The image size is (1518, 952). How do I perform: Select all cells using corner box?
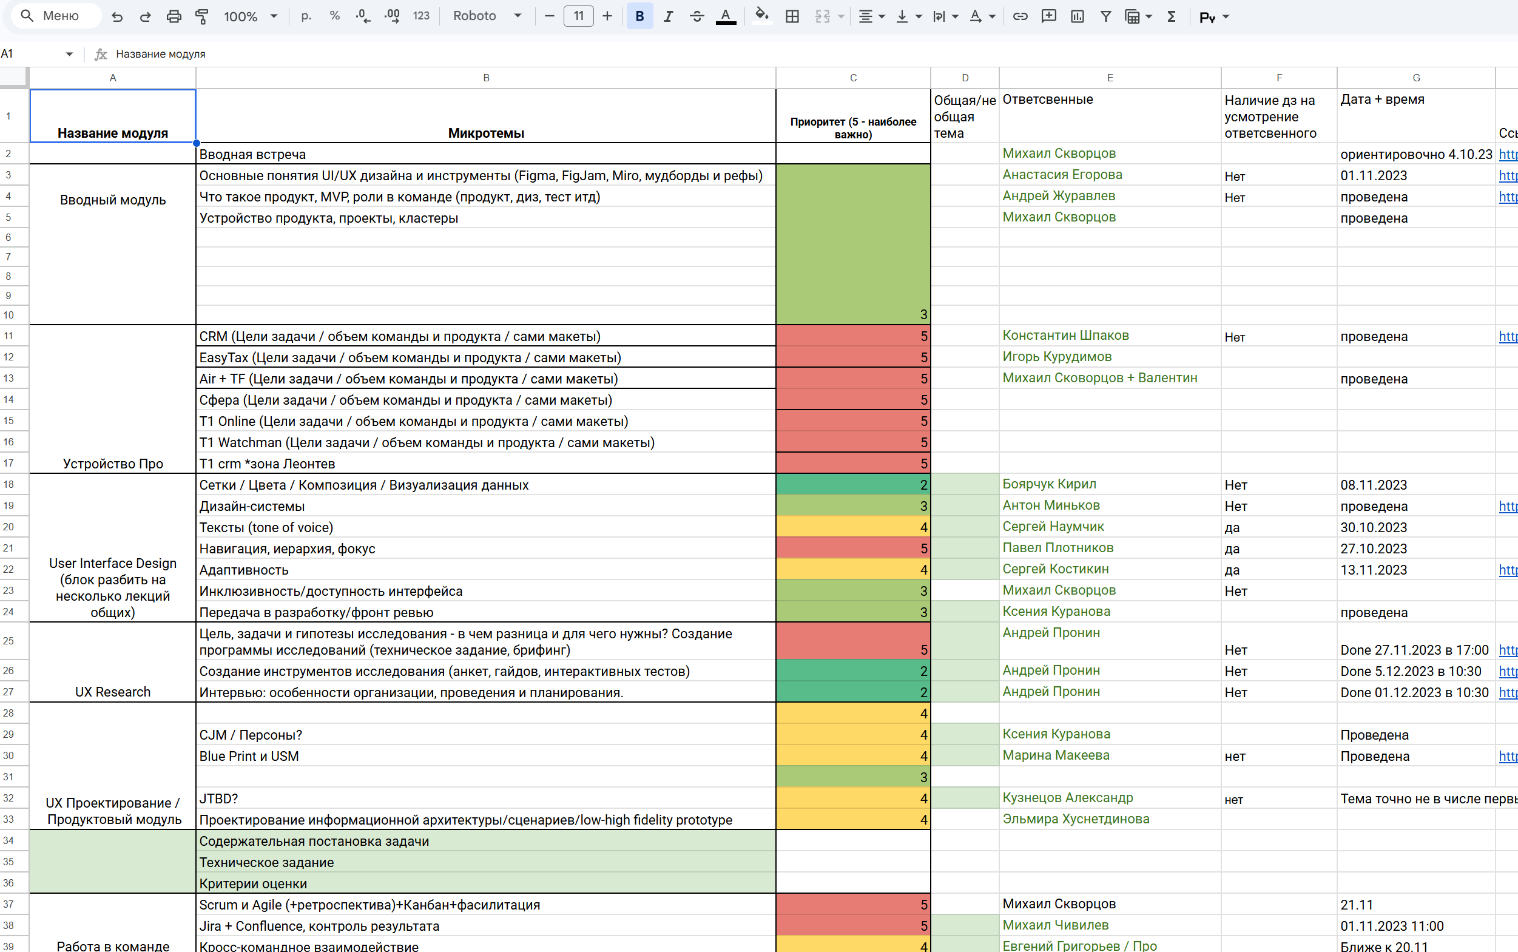pyautogui.click(x=14, y=78)
